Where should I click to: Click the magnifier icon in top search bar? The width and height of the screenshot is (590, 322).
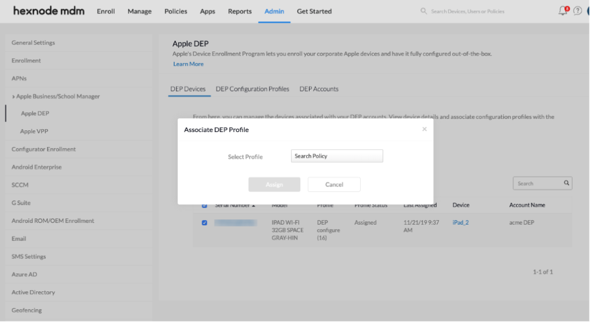[424, 11]
